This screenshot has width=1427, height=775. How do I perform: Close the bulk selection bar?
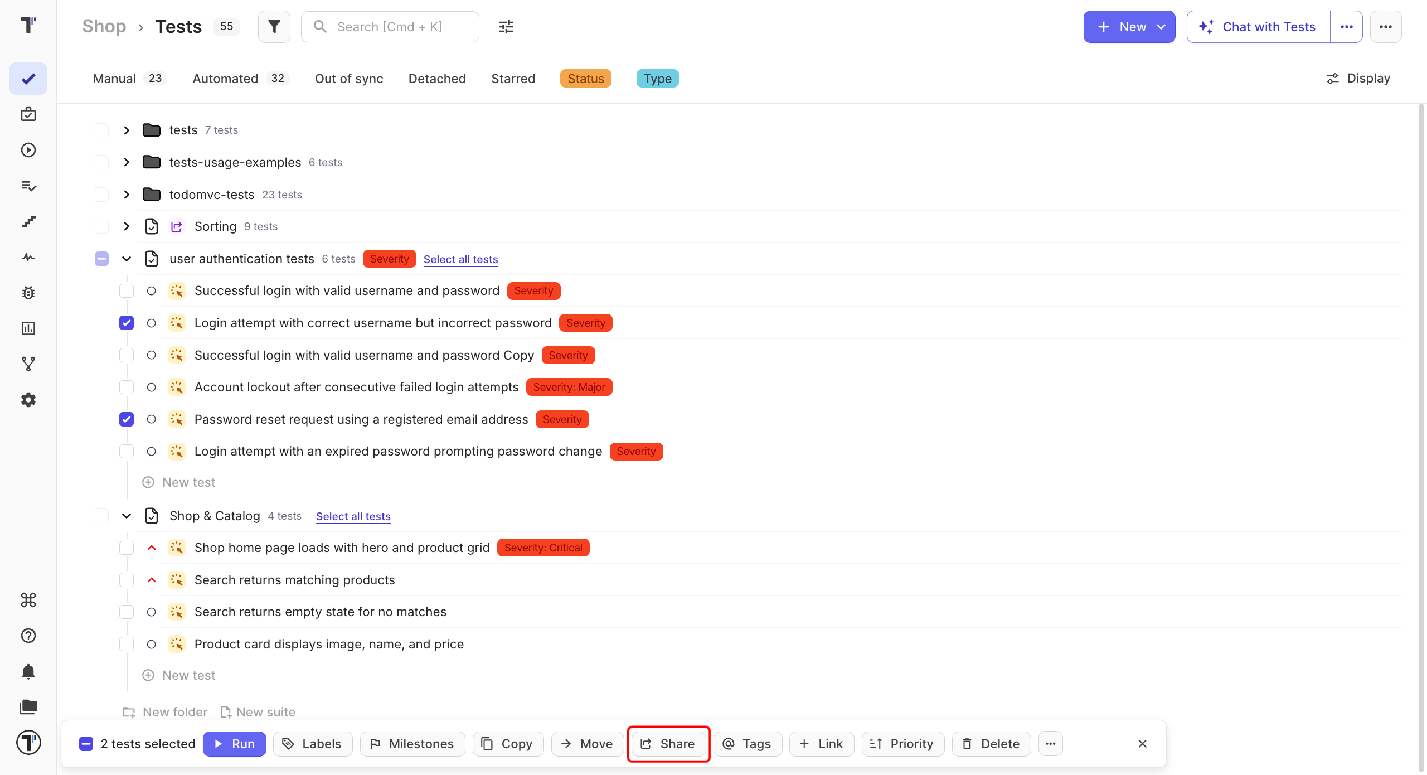click(x=1143, y=744)
